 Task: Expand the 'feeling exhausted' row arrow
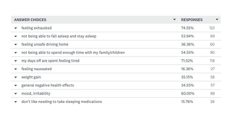tap(16, 28)
